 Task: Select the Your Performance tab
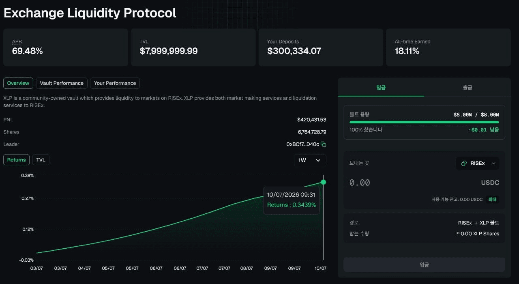(115, 83)
